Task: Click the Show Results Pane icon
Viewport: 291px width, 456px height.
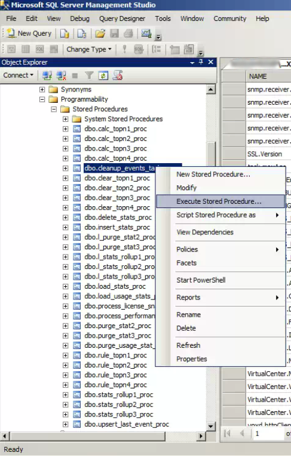Action: [x=54, y=50]
